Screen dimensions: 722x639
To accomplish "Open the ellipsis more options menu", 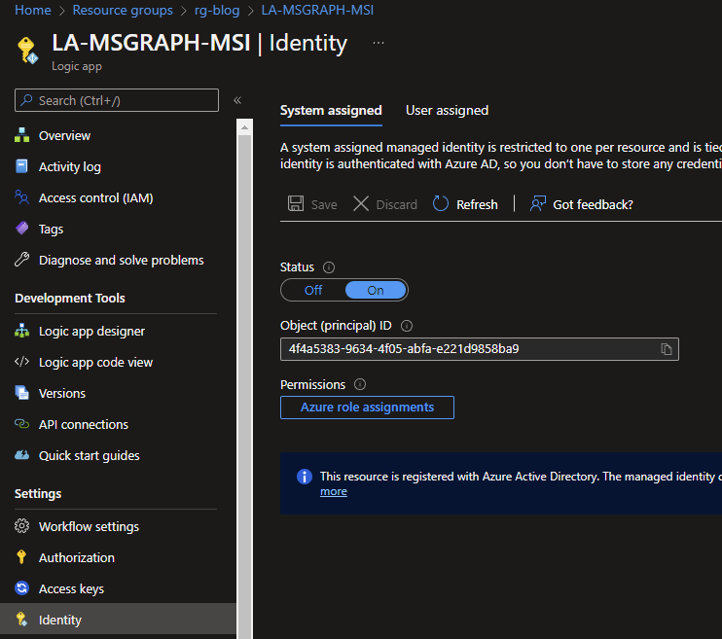I will pyautogui.click(x=379, y=44).
